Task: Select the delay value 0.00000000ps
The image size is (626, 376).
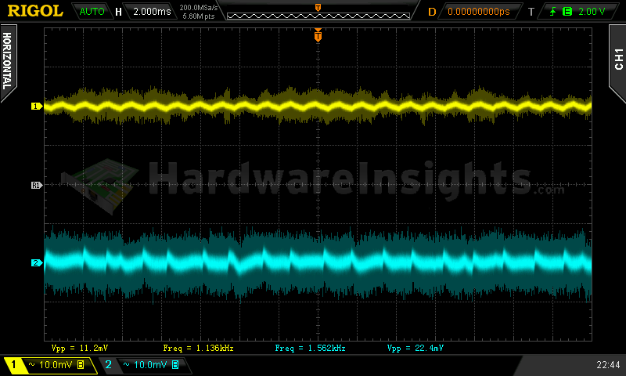Action: click(x=478, y=12)
